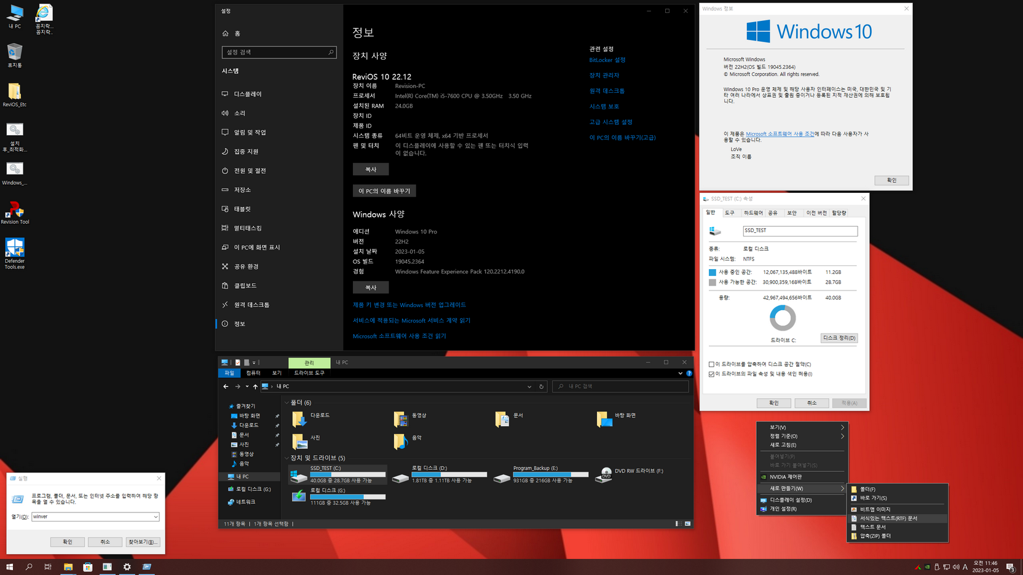Open the 드라이브 도구 ribbon tab

tap(309, 373)
